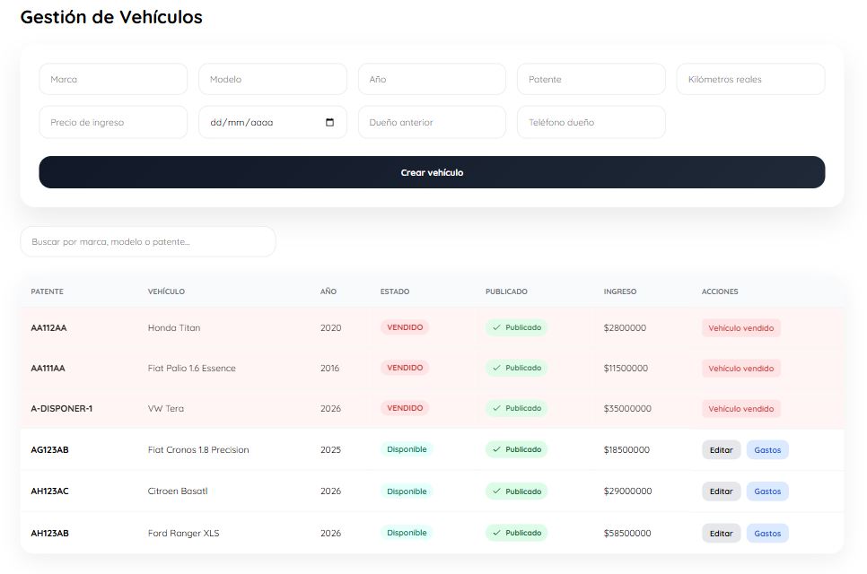
Task: Click Vehículo vendido on the Honda Titan row
Action: 740,327
